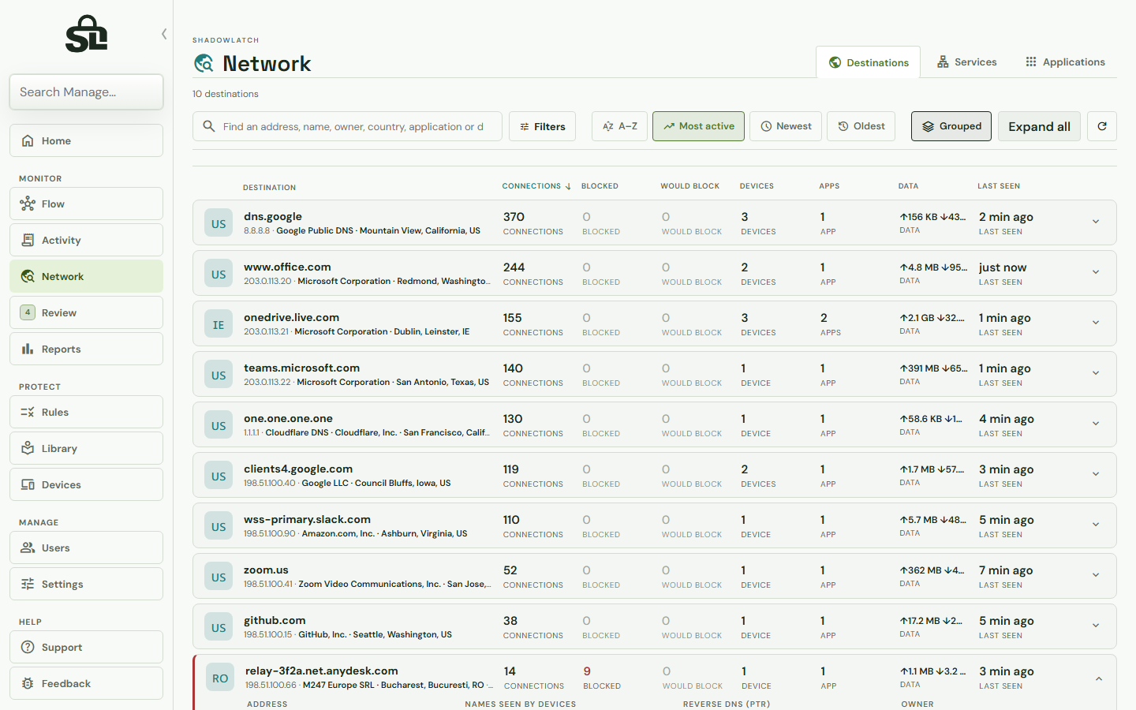Open the Library page

(86, 448)
